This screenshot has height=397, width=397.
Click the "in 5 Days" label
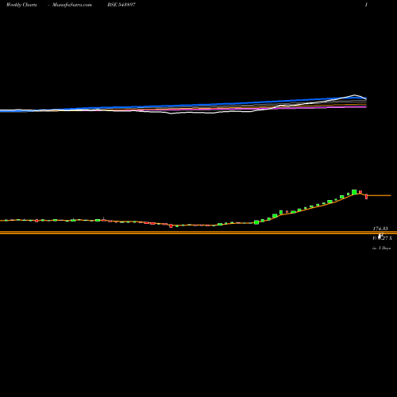pyautogui.click(x=381, y=249)
